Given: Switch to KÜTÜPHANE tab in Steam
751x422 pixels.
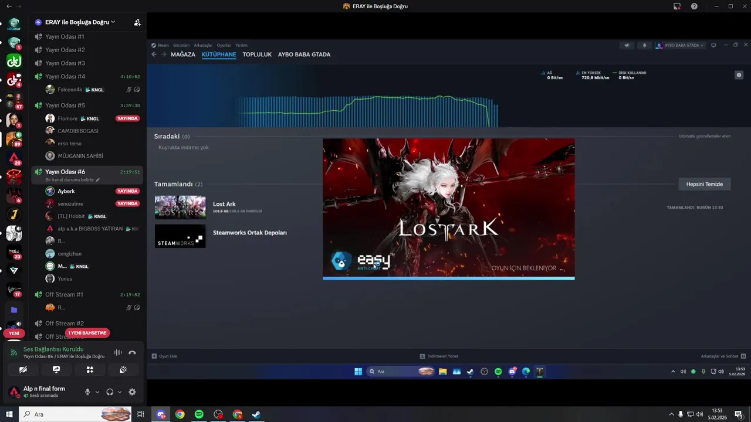Looking at the screenshot, I should [219, 55].
